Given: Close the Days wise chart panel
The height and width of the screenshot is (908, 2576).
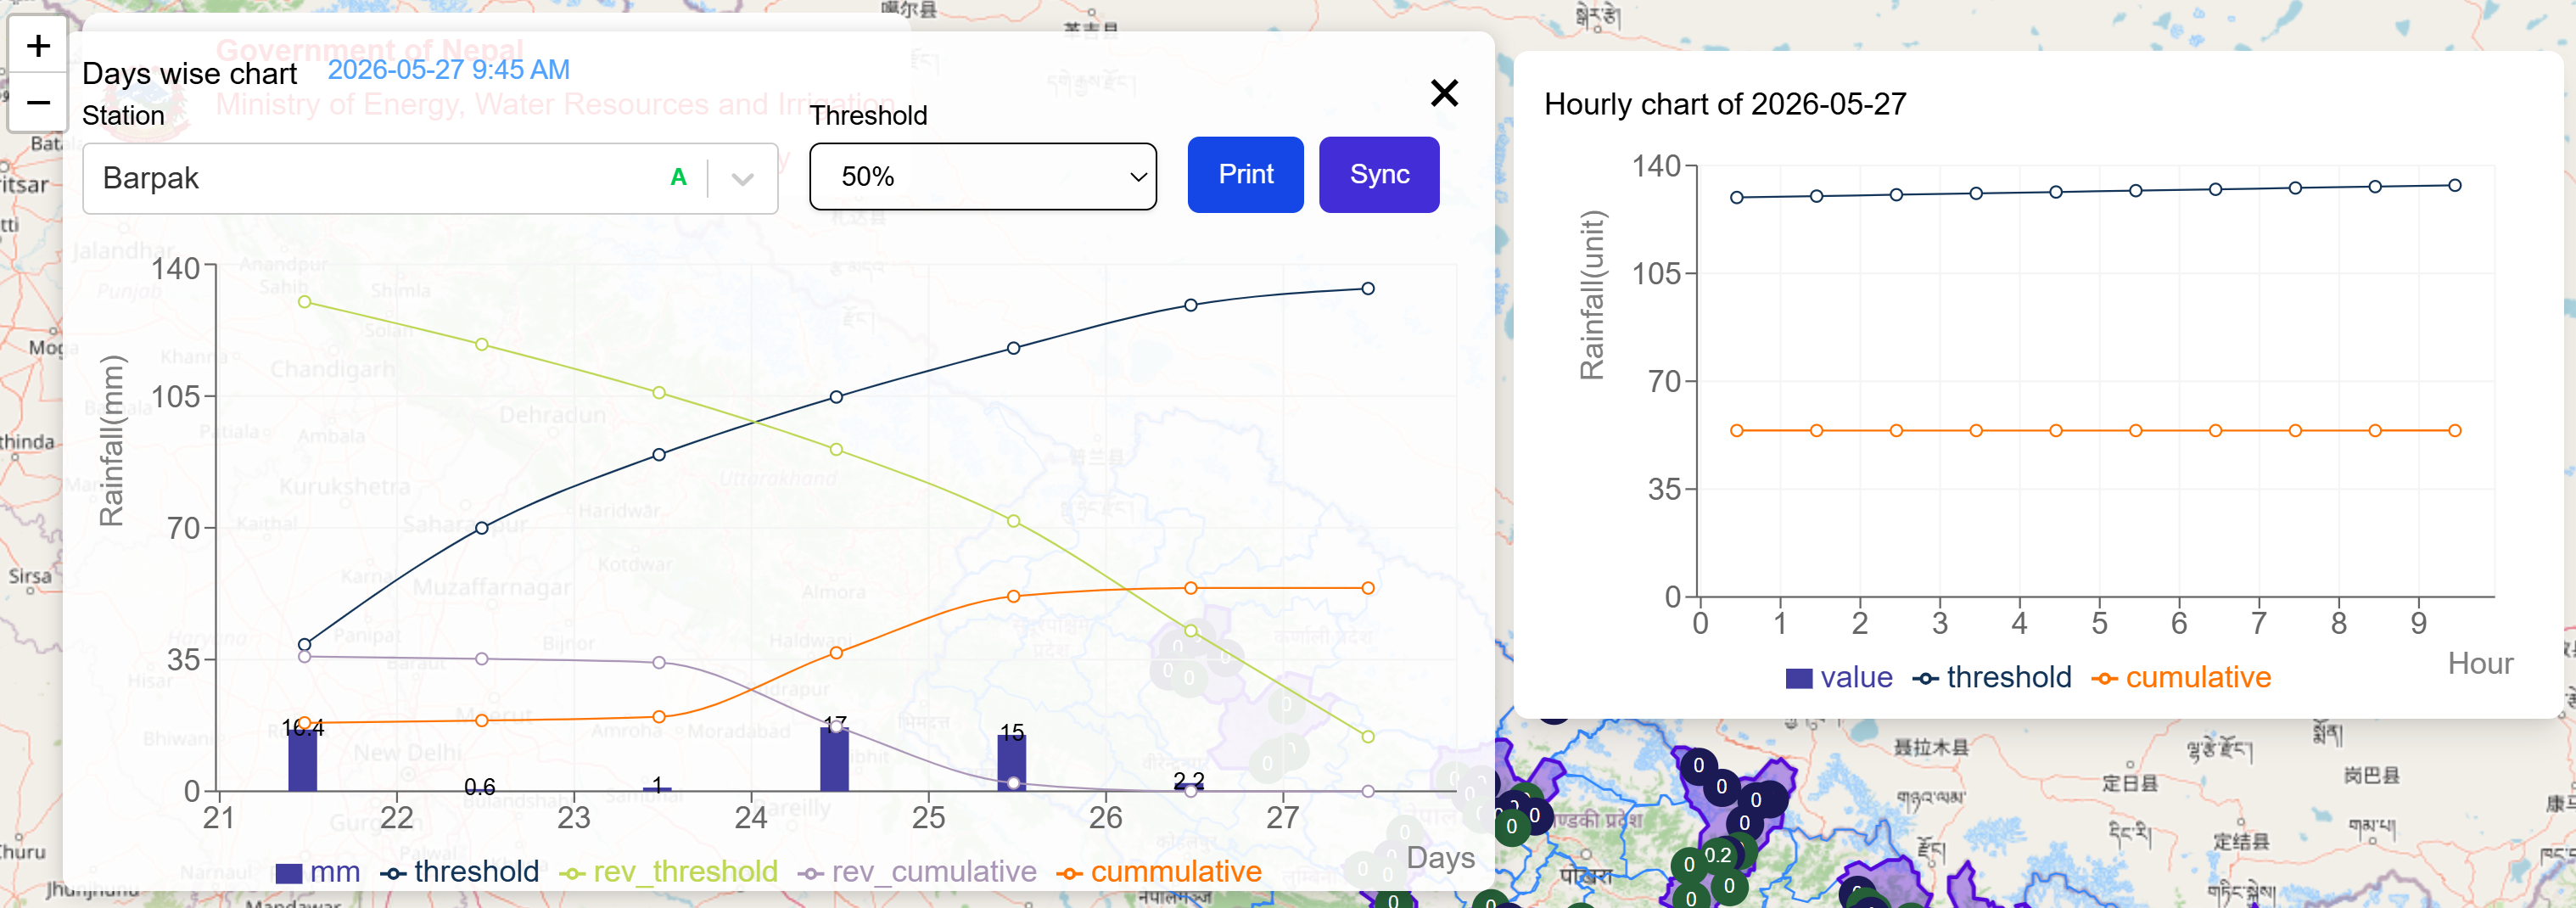Looking at the screenshot, I should (x=1444, y=93).
